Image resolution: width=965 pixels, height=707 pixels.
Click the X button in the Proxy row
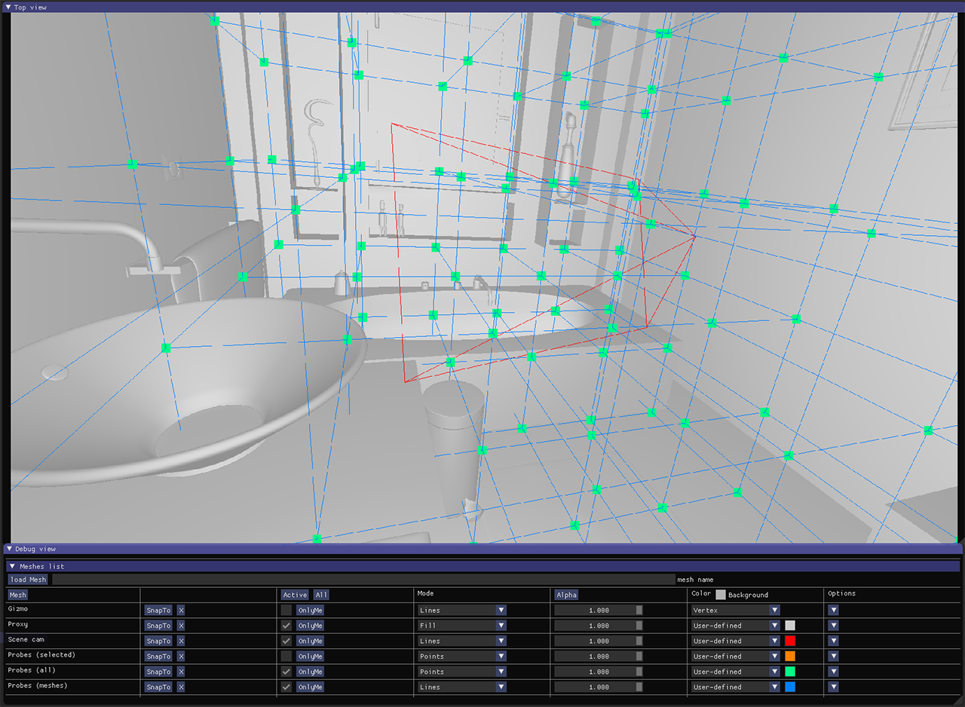coord(181,626)
